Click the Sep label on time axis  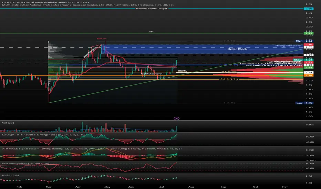click(x=223, y=187)
